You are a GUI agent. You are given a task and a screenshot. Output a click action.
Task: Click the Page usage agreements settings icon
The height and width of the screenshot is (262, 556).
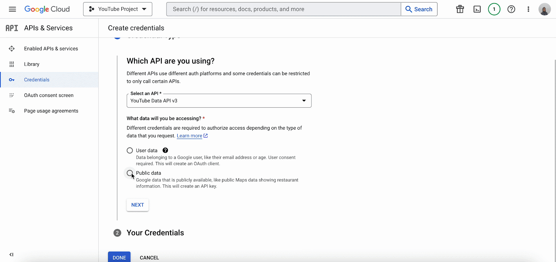(x=12, y=111)
